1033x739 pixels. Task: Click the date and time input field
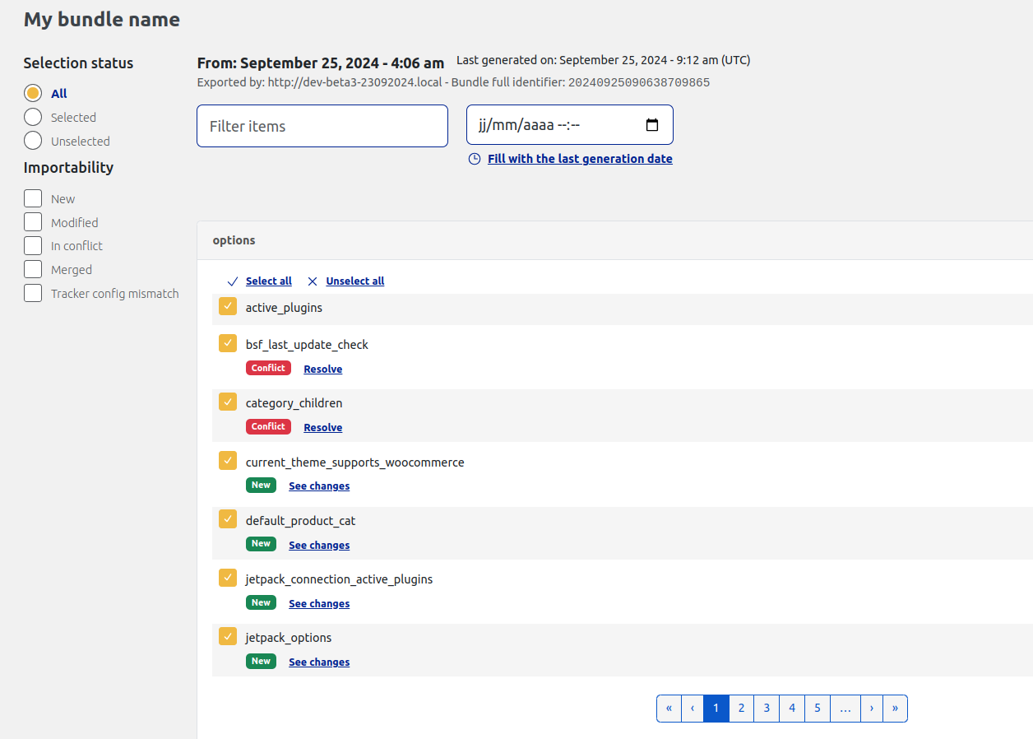point(570,125)
